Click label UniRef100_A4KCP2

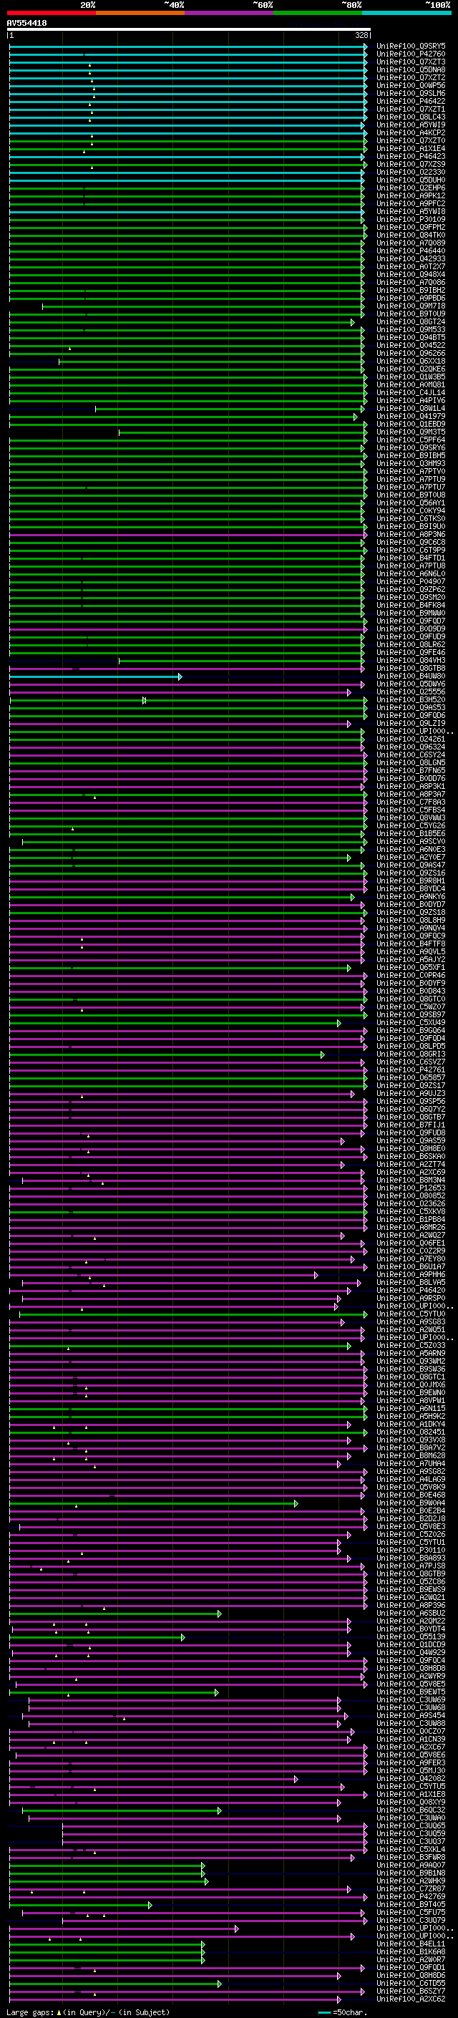coord(411,132)
